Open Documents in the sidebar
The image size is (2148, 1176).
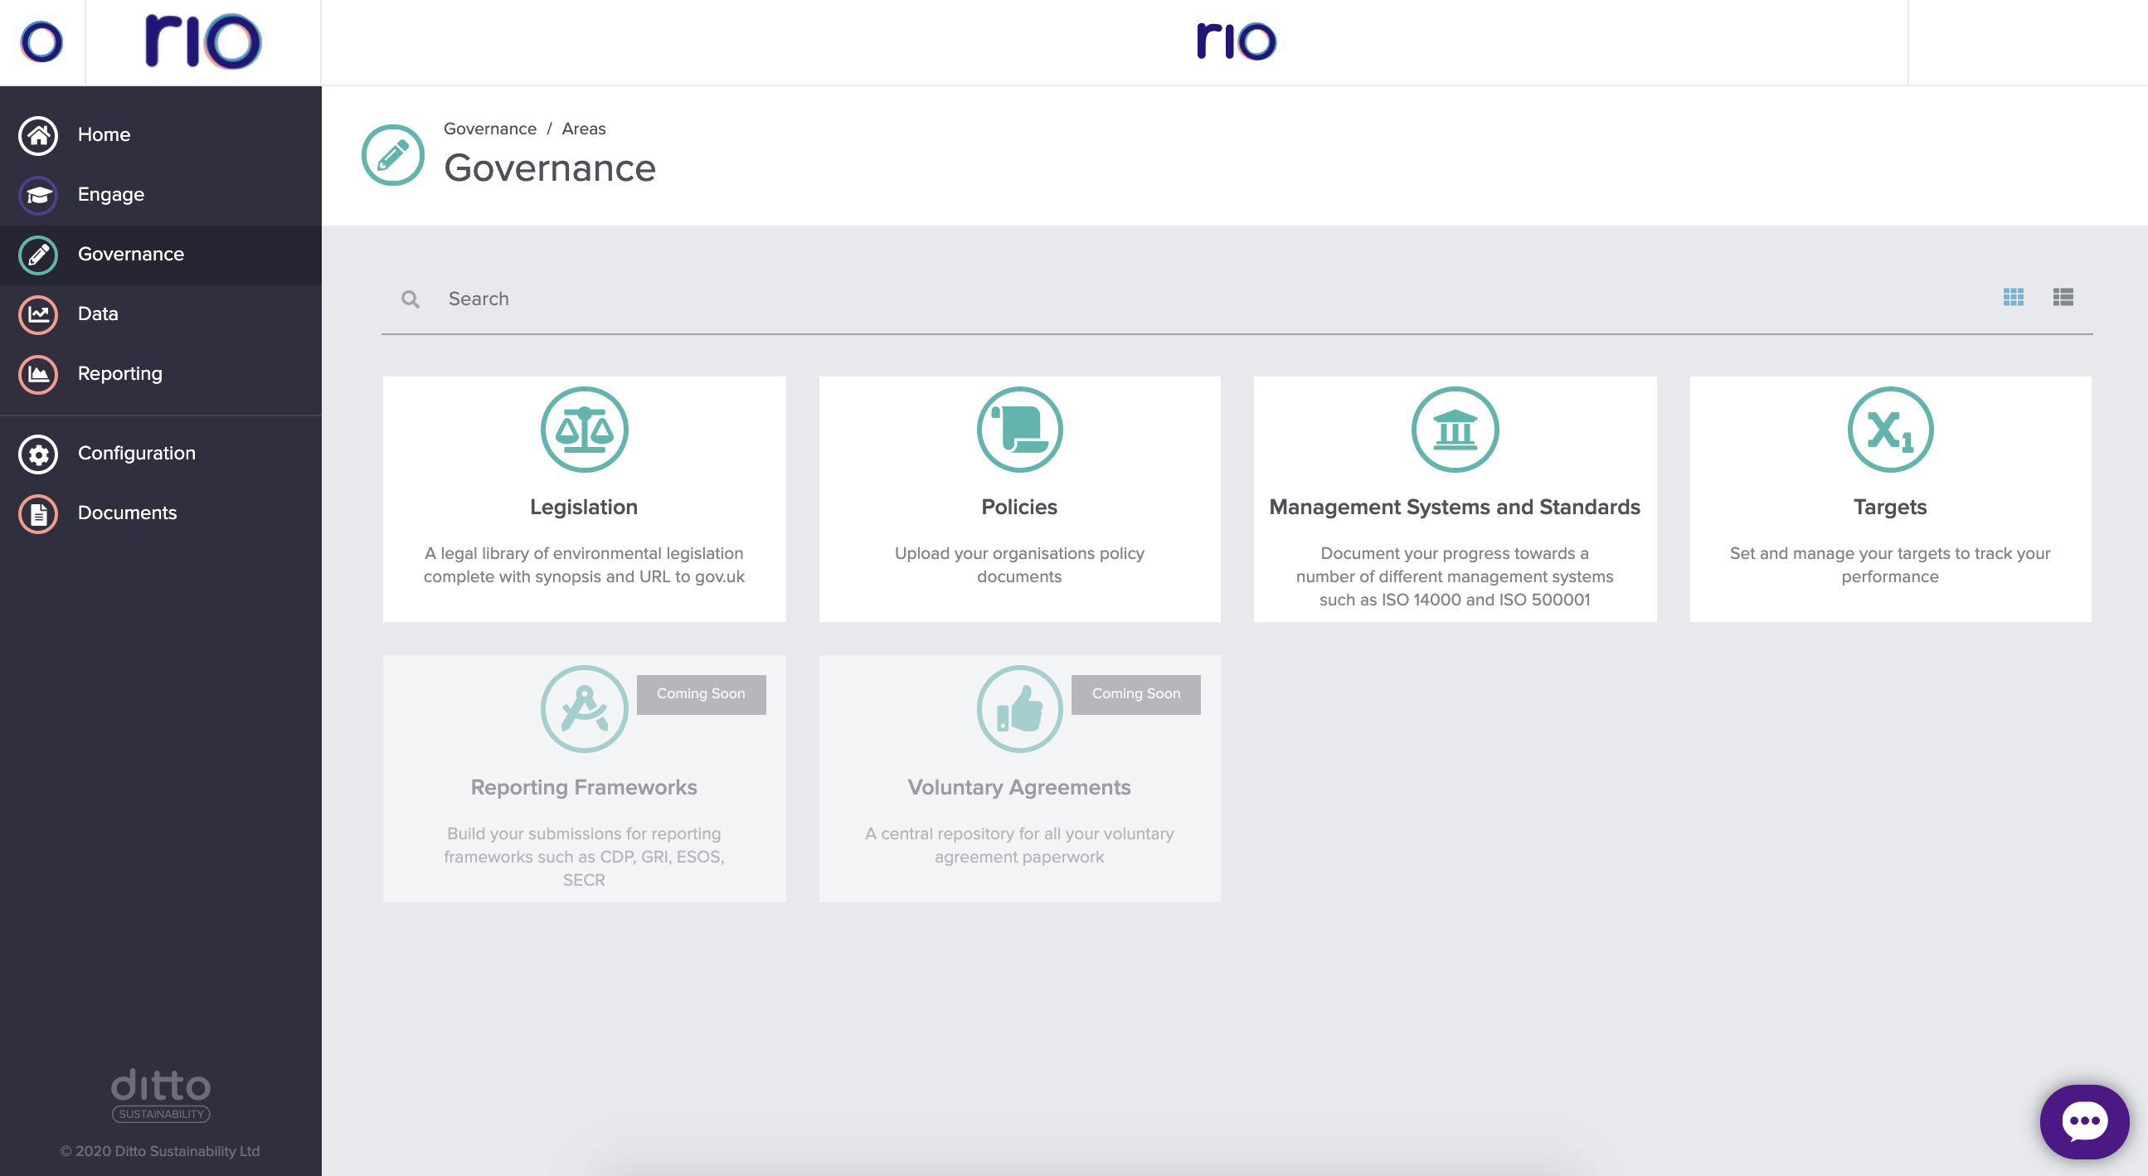point(161,513)
